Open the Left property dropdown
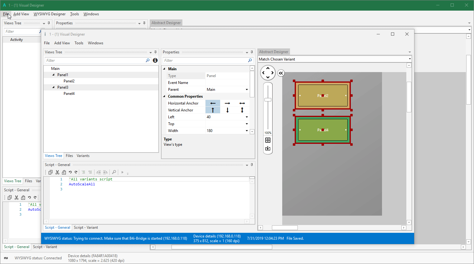 247,117
